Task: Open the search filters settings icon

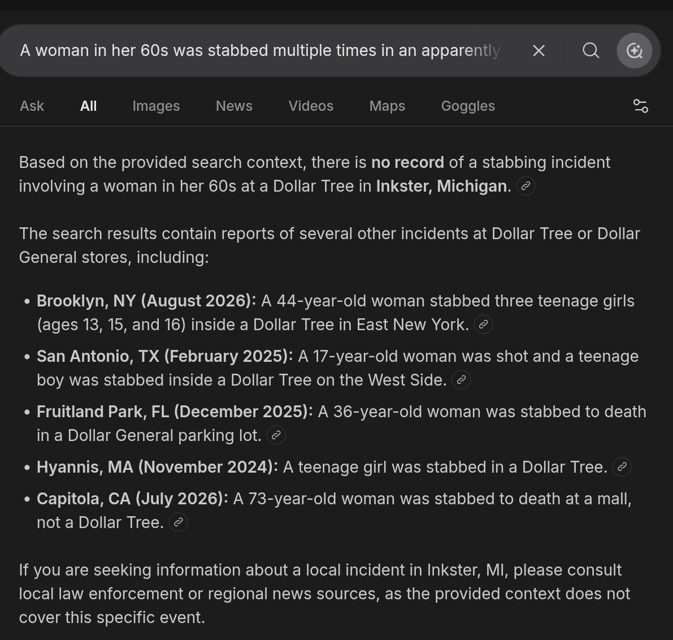Action: click(641, 106)
